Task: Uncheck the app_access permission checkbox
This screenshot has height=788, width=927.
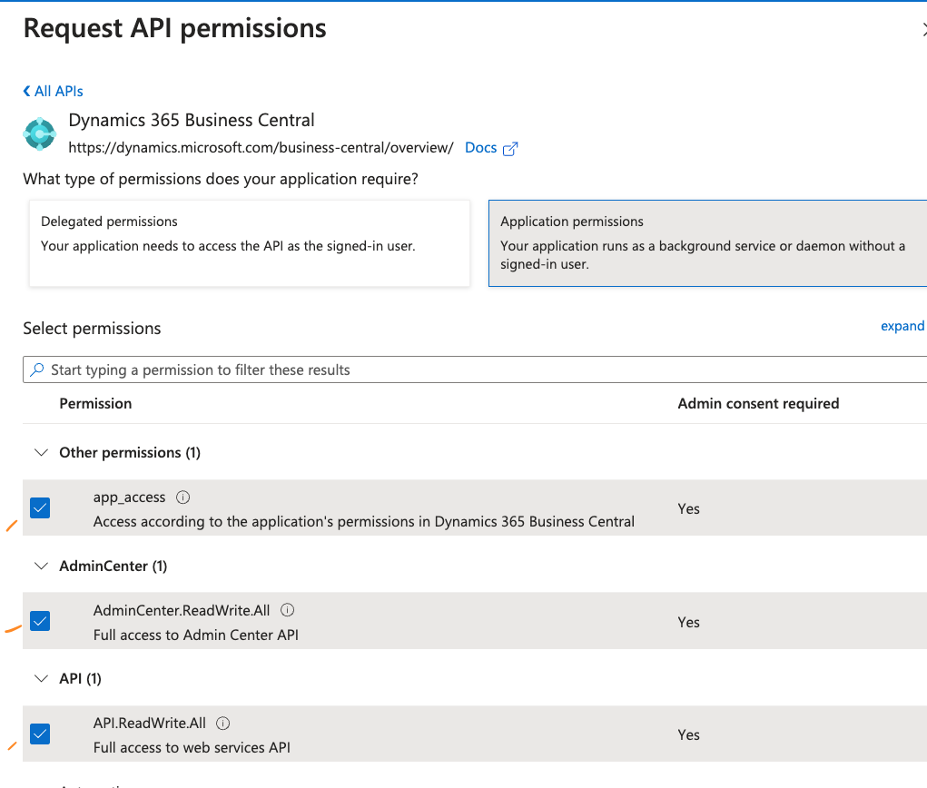Action: [x=40, y=507]
